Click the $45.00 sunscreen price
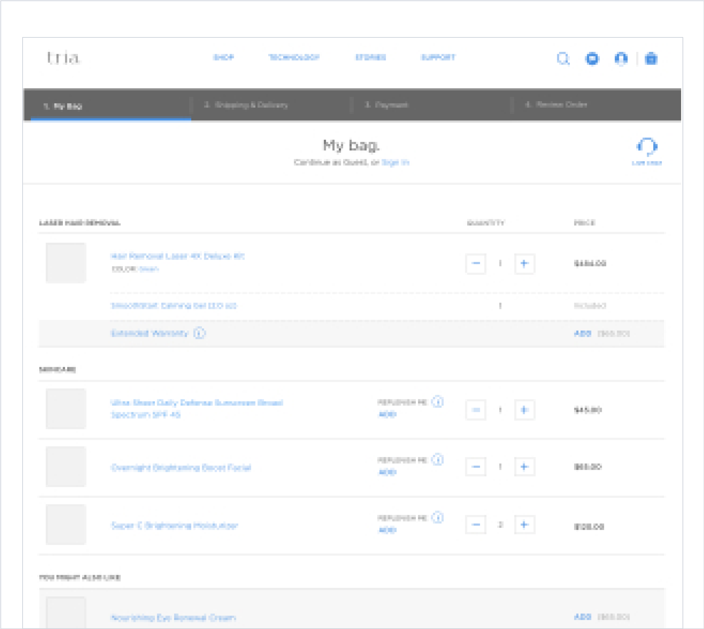The image size is (704, 629). click(588, 410)
